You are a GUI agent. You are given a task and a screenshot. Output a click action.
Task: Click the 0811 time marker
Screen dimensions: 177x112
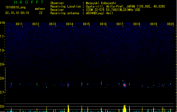click(x=19, y=24)
